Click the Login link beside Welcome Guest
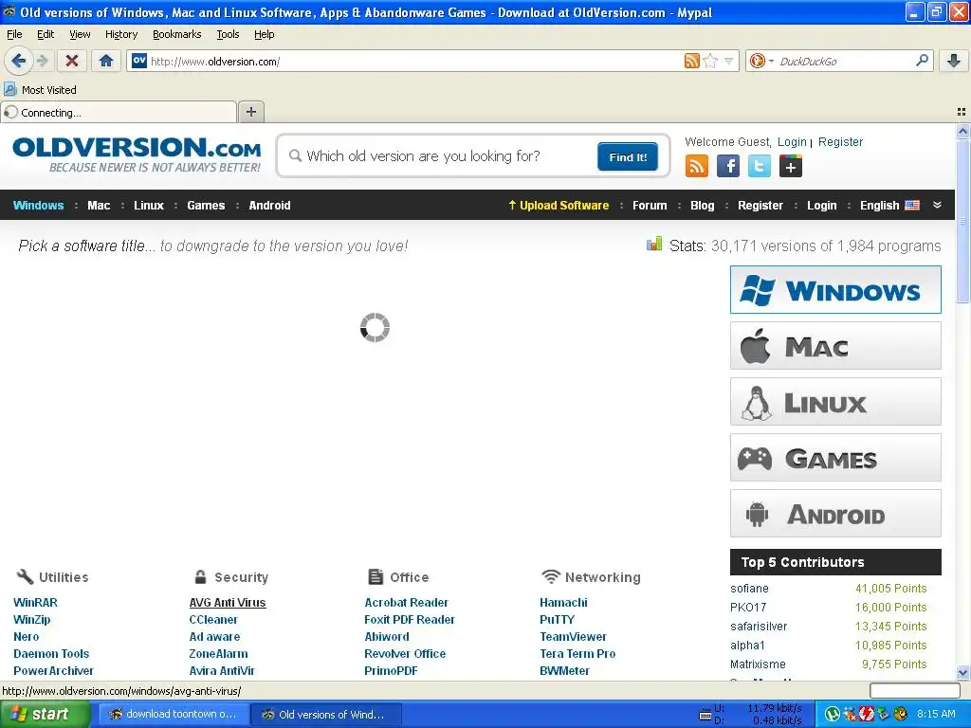The height and width of the screenshot is (728, 971). pos(792,142)
